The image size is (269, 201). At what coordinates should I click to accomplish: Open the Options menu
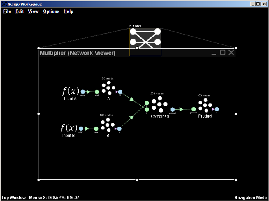click(x=51, y=11)
